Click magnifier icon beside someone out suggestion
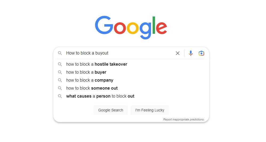This screenshot has height=142, width=266. 60,88
